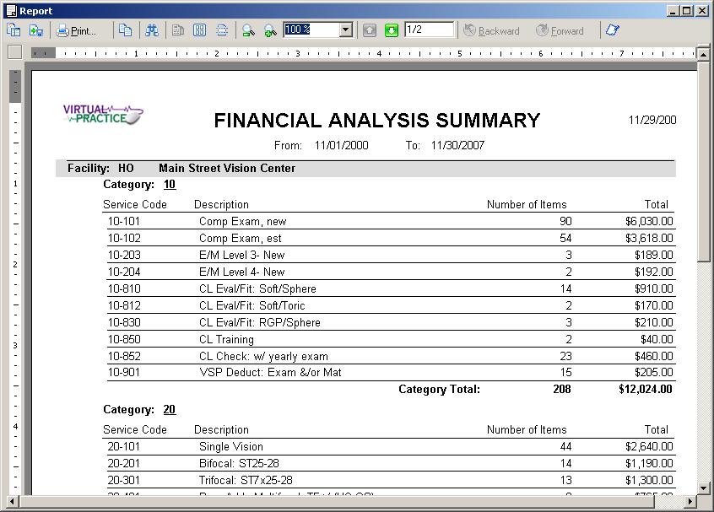Click the first report icon in toolbar
The width and height of the screenshot is (714, 512).
[14, 30]
